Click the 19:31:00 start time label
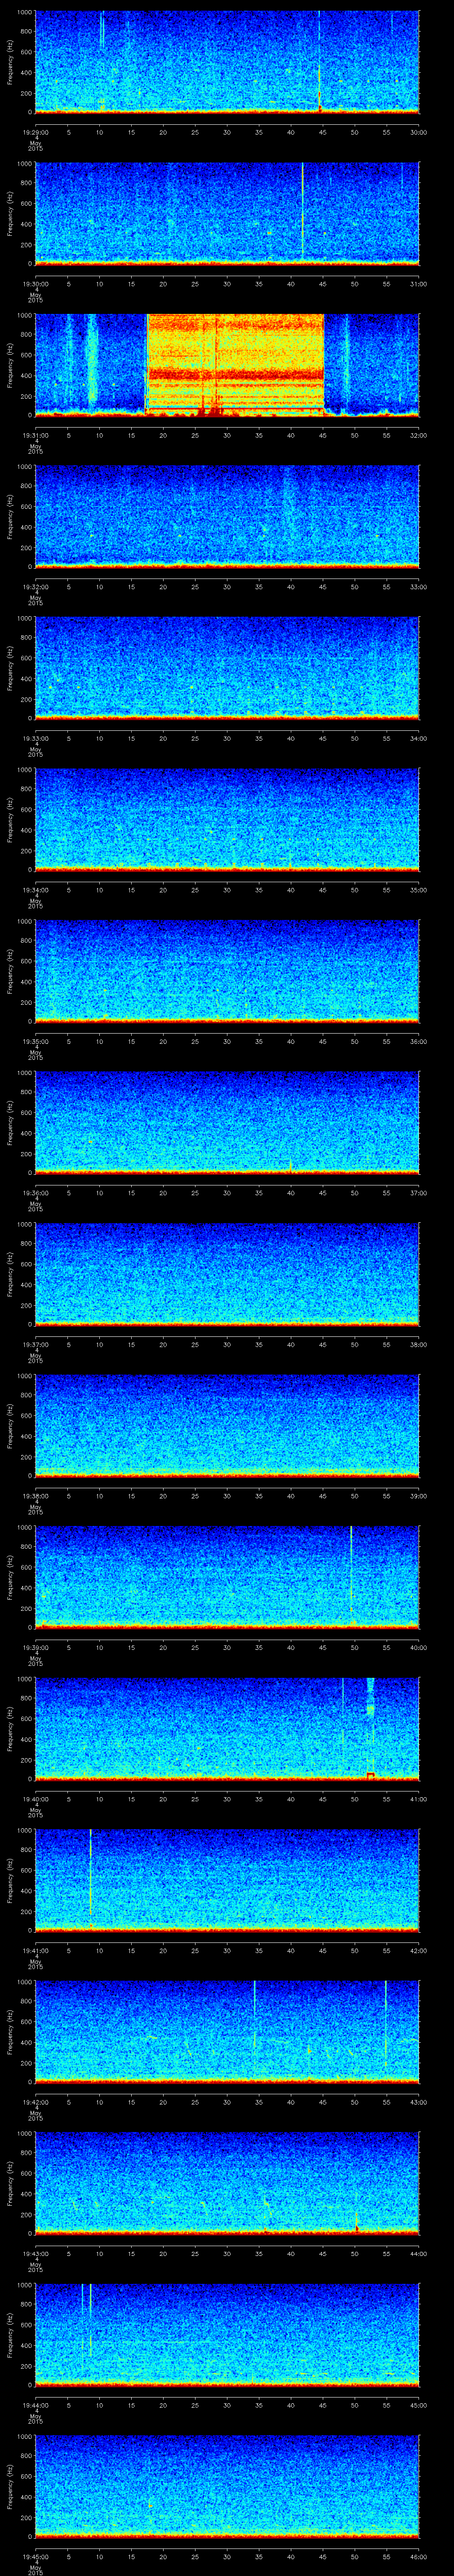The width and height of the screenshot is (454, 2576). point(35,435)
